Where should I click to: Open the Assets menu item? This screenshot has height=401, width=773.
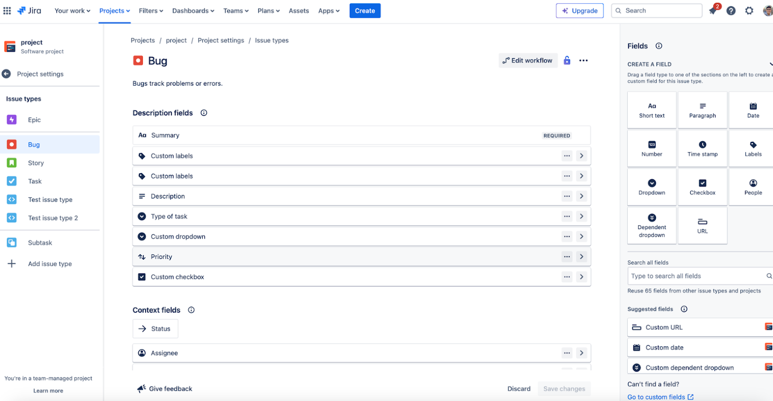[299, 11]
